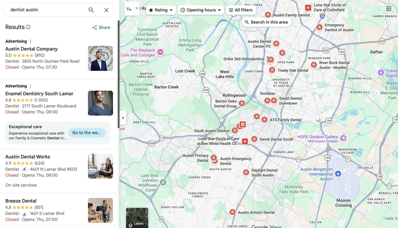This screenshot has height=228, width=398.
Task: Select the Lone Star Circle of Care Collinfield pin
Action: pos(308,7)
